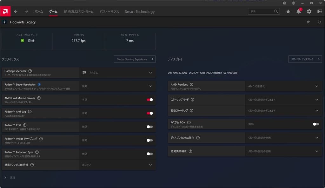The height and width of the screenshot is (188, 325).
Task: Switch to ホーム tab
Action: pos(39,12)
